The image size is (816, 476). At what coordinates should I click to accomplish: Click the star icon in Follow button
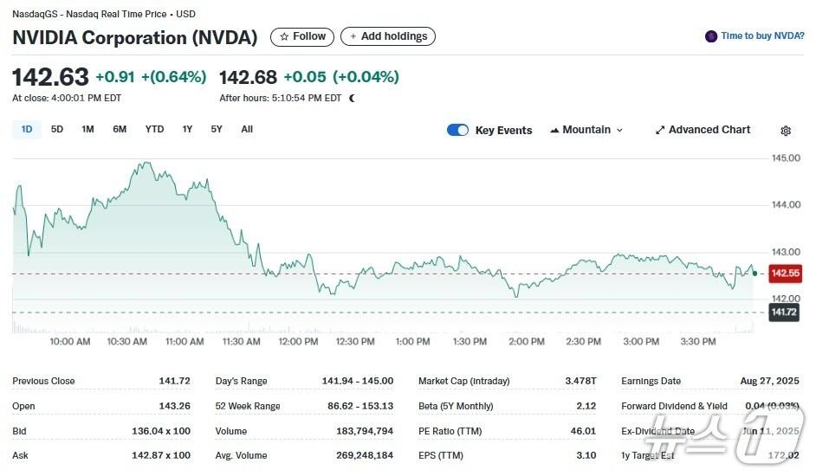coord(283,36)
